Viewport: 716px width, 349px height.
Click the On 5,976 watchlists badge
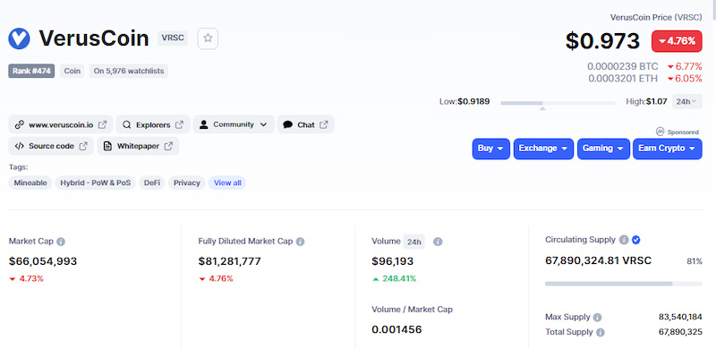(129, 72)
